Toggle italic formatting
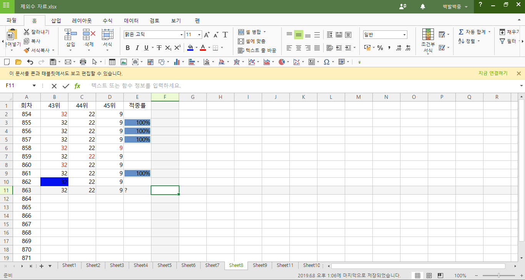Viewport: 525px width, 280px height. pos(137,48)
